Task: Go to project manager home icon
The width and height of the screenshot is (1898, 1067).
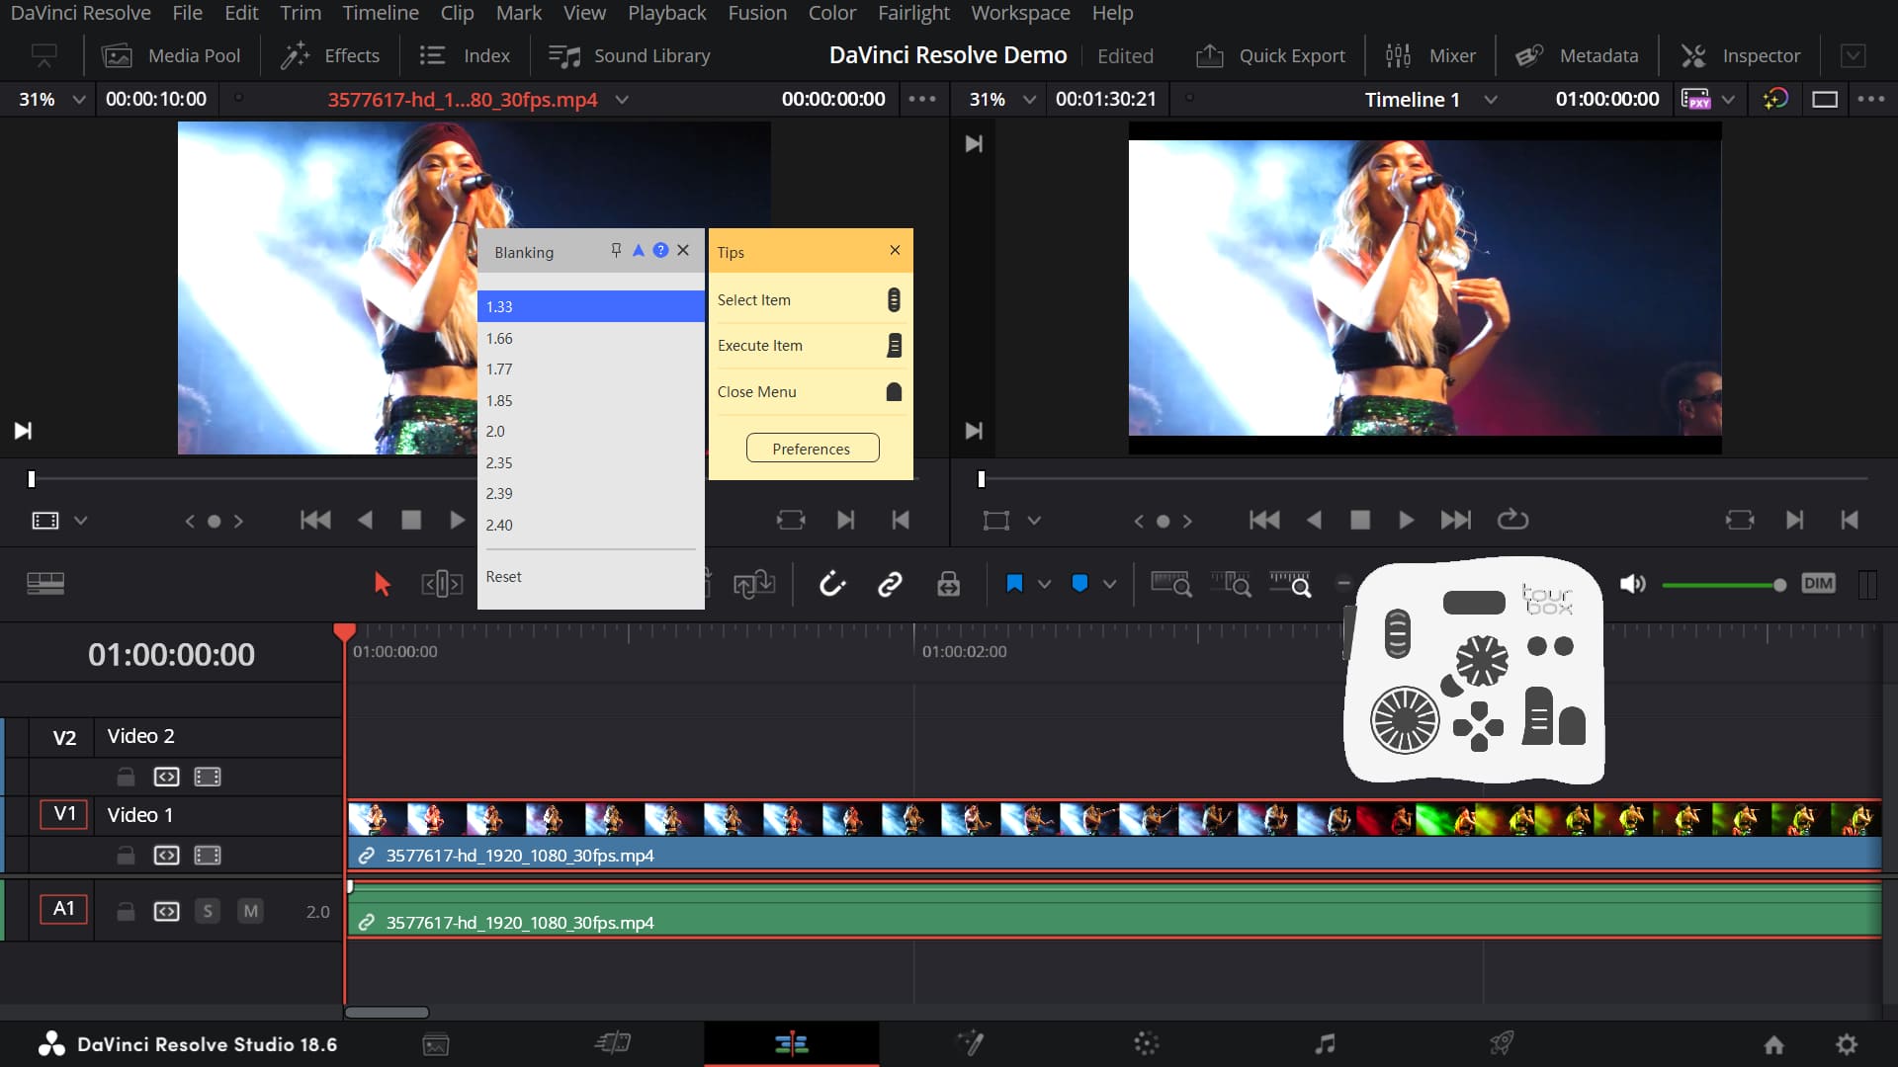Action: (x=1774, y=1044)
